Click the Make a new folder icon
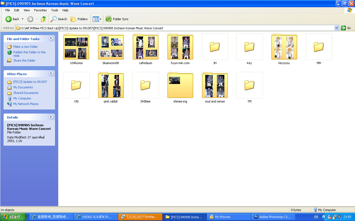The image size is (355, 221). pyautogui.click(x=9, y=47)
